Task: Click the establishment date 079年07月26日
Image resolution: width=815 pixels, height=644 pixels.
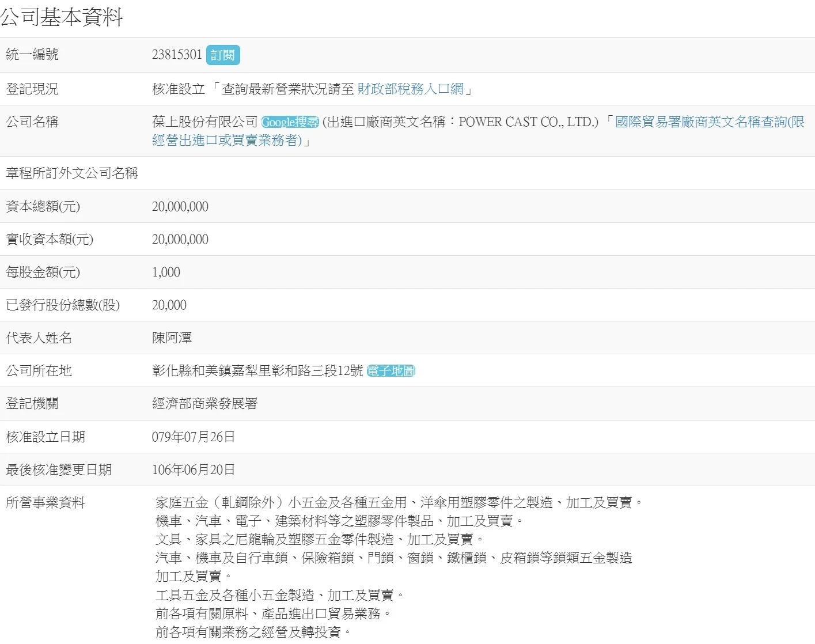Action: [194, 437]
